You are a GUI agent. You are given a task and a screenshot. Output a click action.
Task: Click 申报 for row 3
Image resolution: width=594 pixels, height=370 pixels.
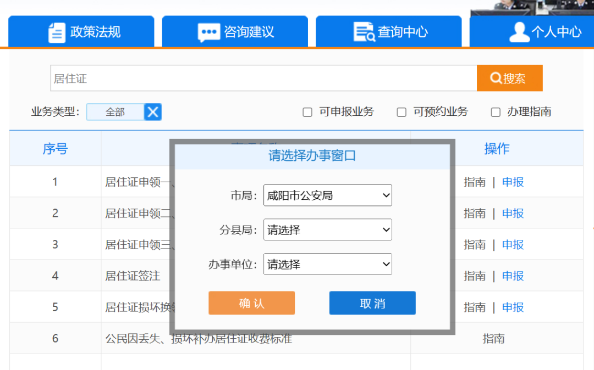tap(513, 245)
